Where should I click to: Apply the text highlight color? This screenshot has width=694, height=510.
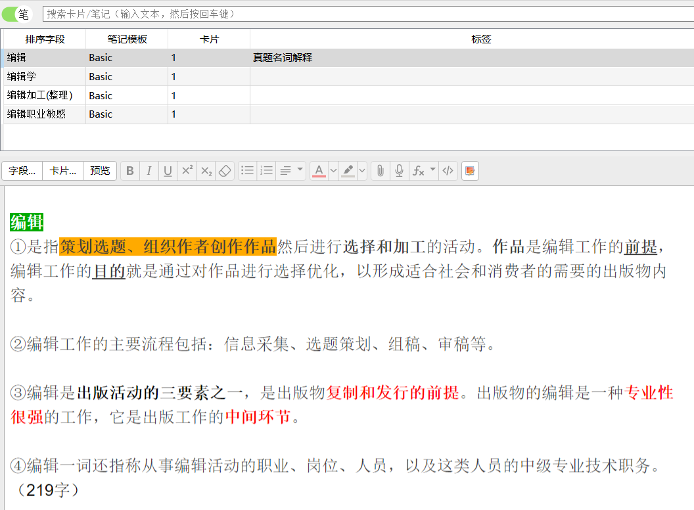click(x=348, y=171)
